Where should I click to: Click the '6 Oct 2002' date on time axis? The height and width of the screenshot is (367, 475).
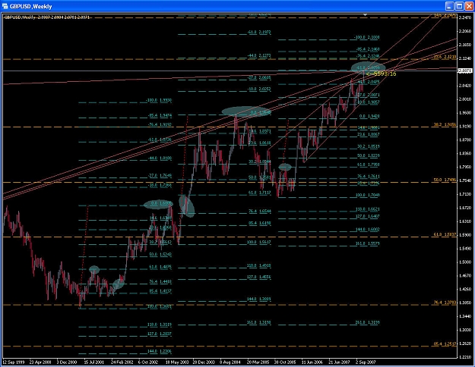pyautogui.click(x=148, y=362)
